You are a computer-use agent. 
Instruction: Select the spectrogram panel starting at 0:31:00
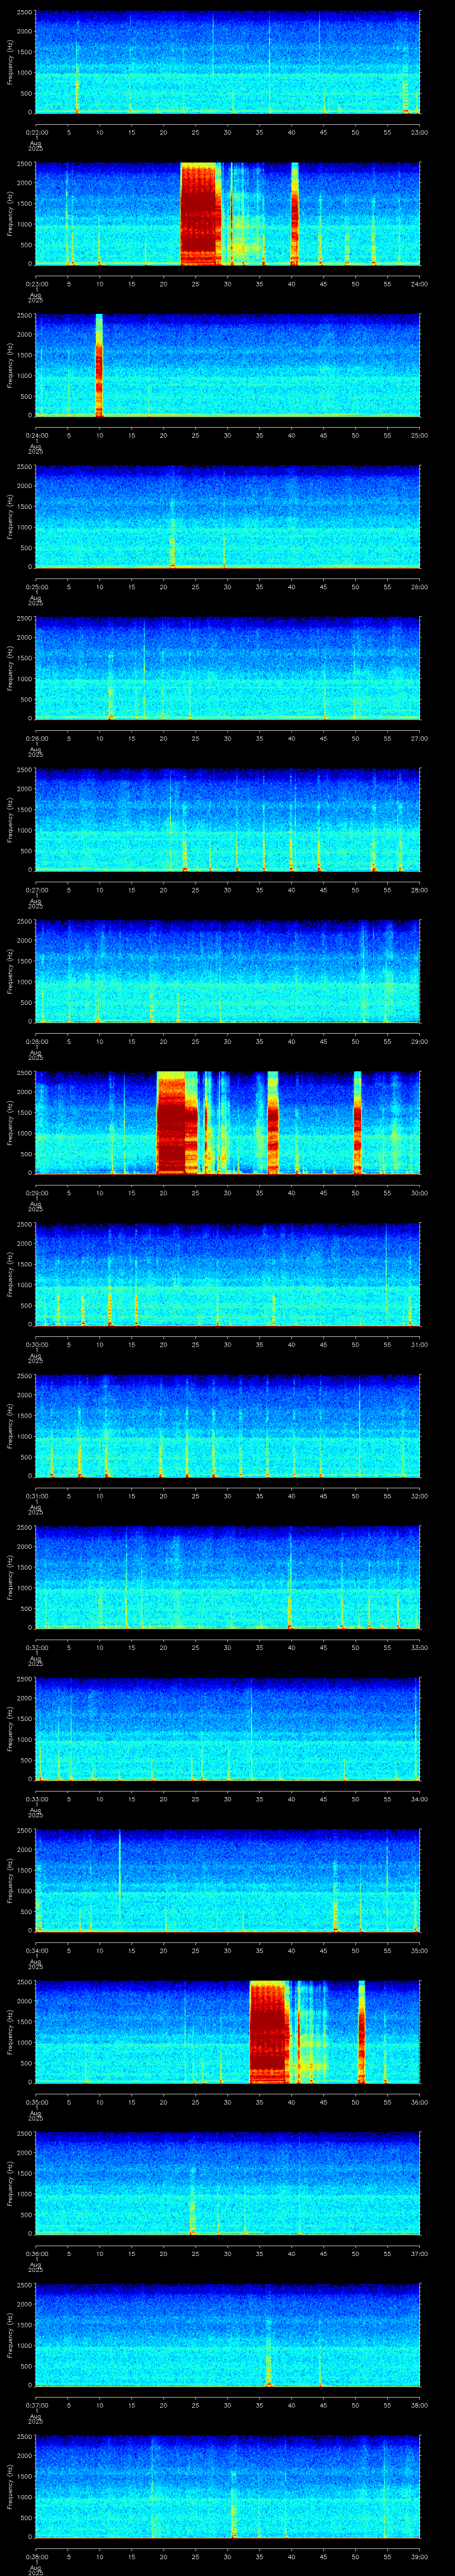(227, 1426)
